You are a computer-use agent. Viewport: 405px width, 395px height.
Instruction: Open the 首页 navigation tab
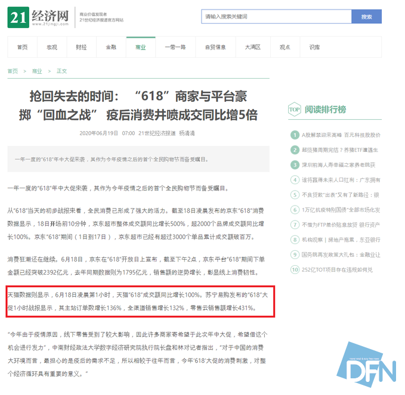(x=23, y=47)
